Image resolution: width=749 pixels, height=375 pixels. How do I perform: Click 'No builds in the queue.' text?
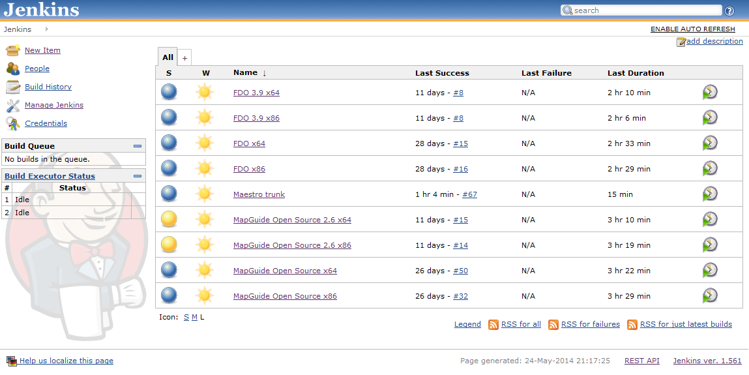(47, 159)
